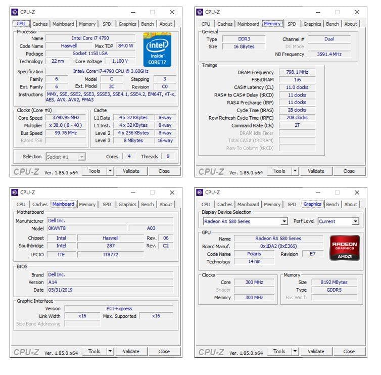The height and width of the screenshot is (375, 381).
Task: Switch to Caches tab in CPU window
Action: [40, 24]
